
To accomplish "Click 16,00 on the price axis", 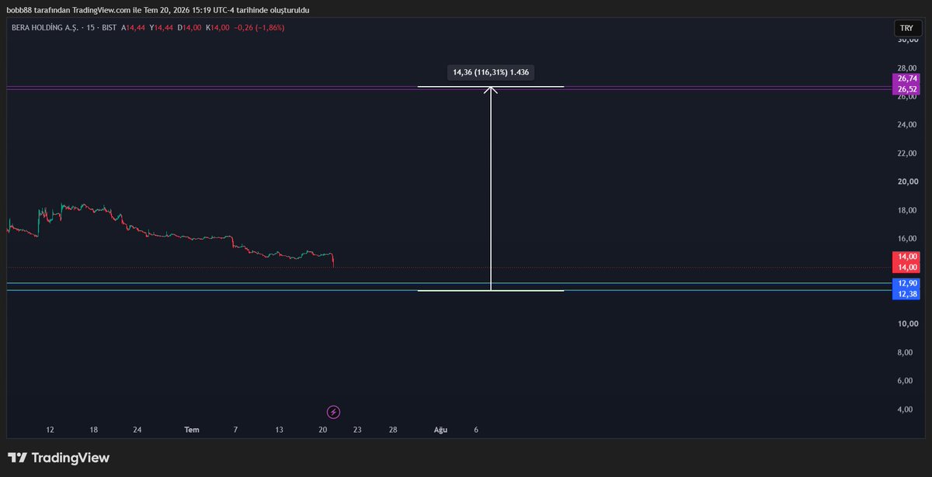I will coord(906,239).
